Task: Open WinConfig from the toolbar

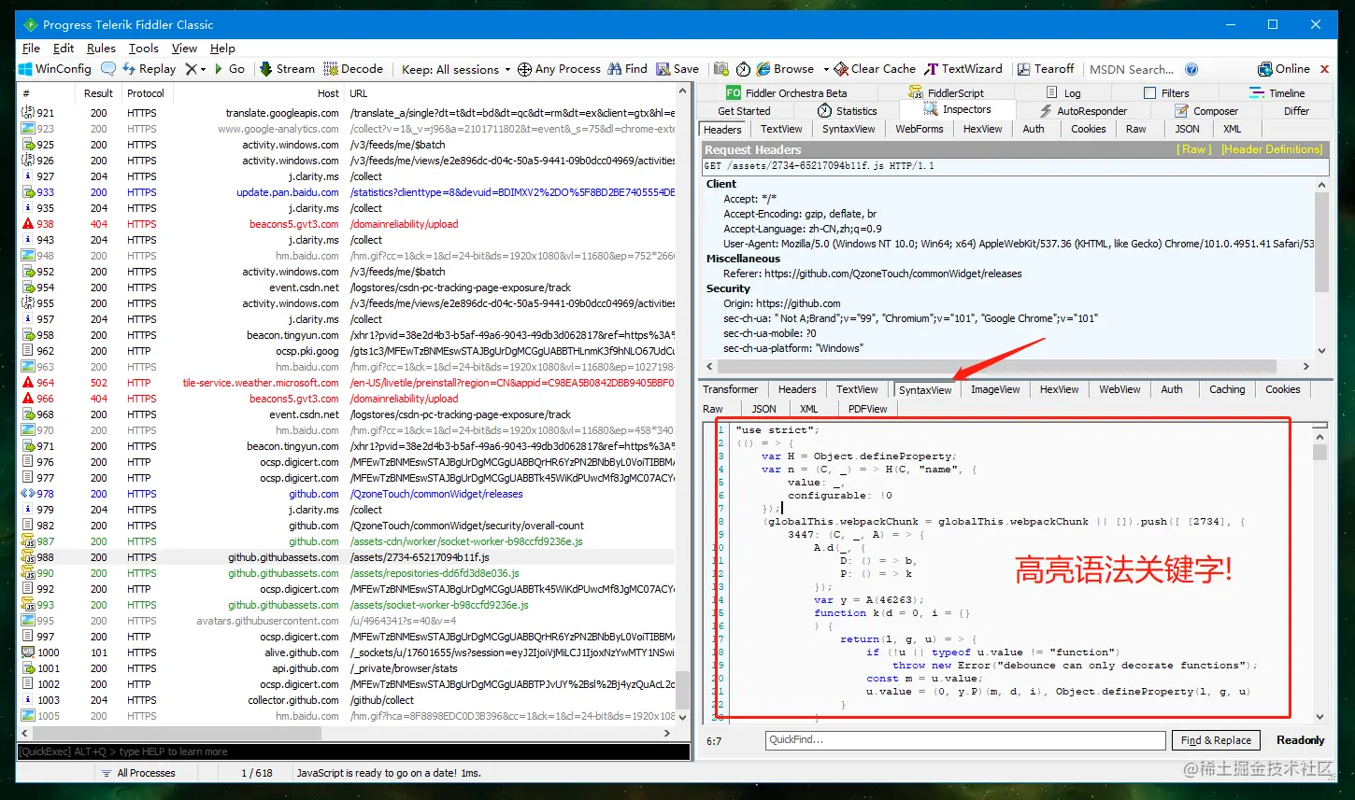Action: [x=55, y=69]
